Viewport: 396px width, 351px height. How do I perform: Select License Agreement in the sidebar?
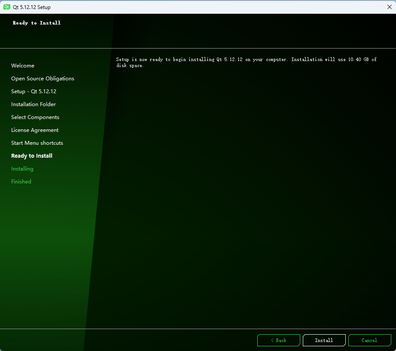tap(35, 130)
